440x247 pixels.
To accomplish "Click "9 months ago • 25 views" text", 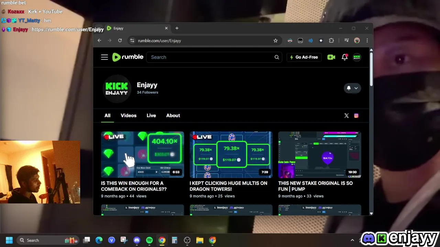I will pyautogui.click(x=212, y=196).
